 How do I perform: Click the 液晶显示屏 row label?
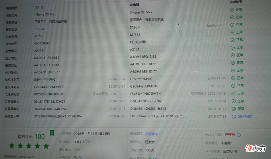[x=12, y=116]
